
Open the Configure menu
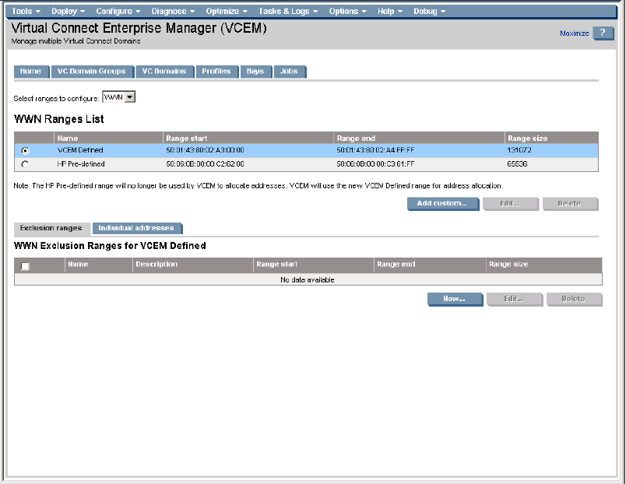(118, 11)
